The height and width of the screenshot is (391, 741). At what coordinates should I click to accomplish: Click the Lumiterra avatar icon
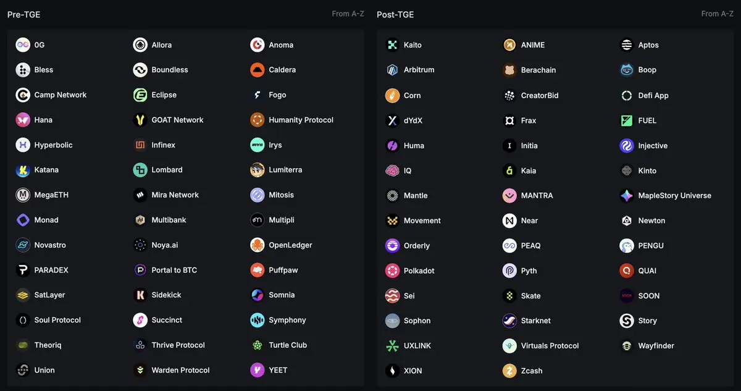(x=257, y=170)
